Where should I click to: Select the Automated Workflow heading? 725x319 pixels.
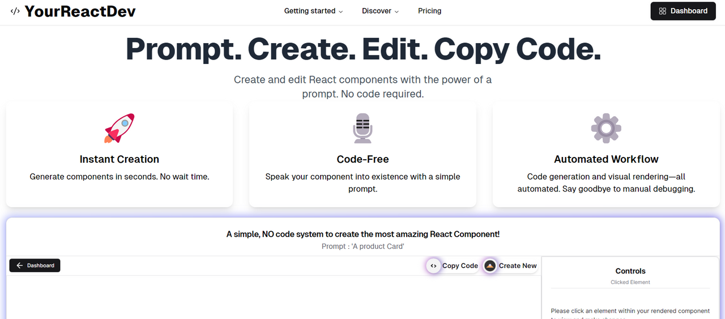606,159
